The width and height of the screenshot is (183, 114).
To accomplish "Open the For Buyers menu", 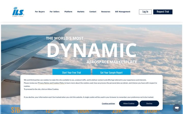I will pyautogui.click(x=40, y=12).
